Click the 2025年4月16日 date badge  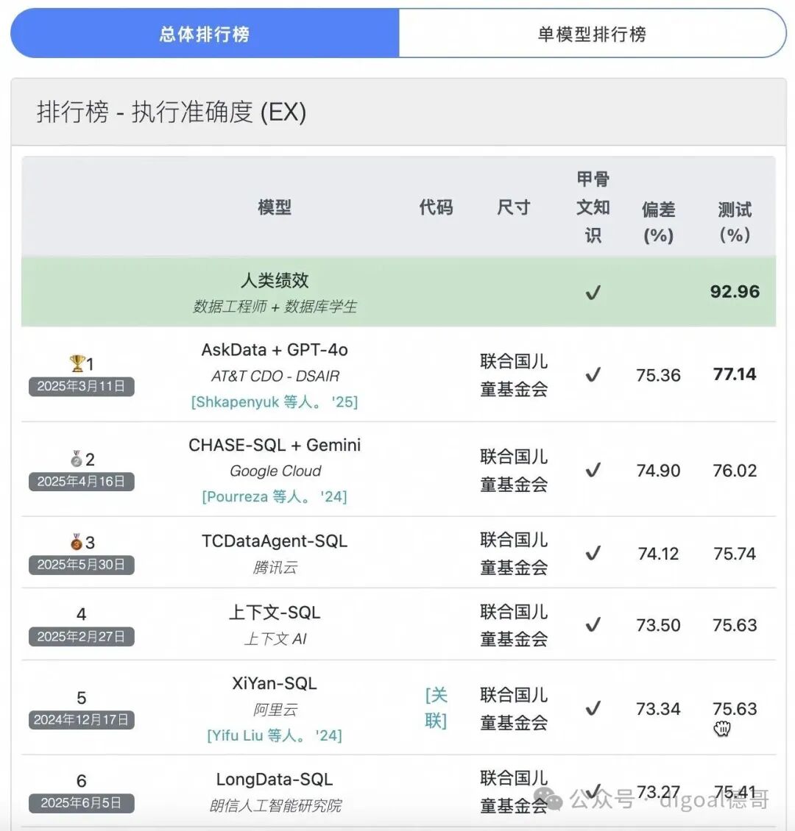pos(81,481)
